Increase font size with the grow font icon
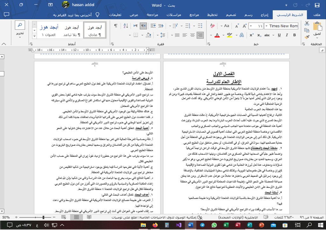This screenshot has height=230, width=326. click(244, 26)
